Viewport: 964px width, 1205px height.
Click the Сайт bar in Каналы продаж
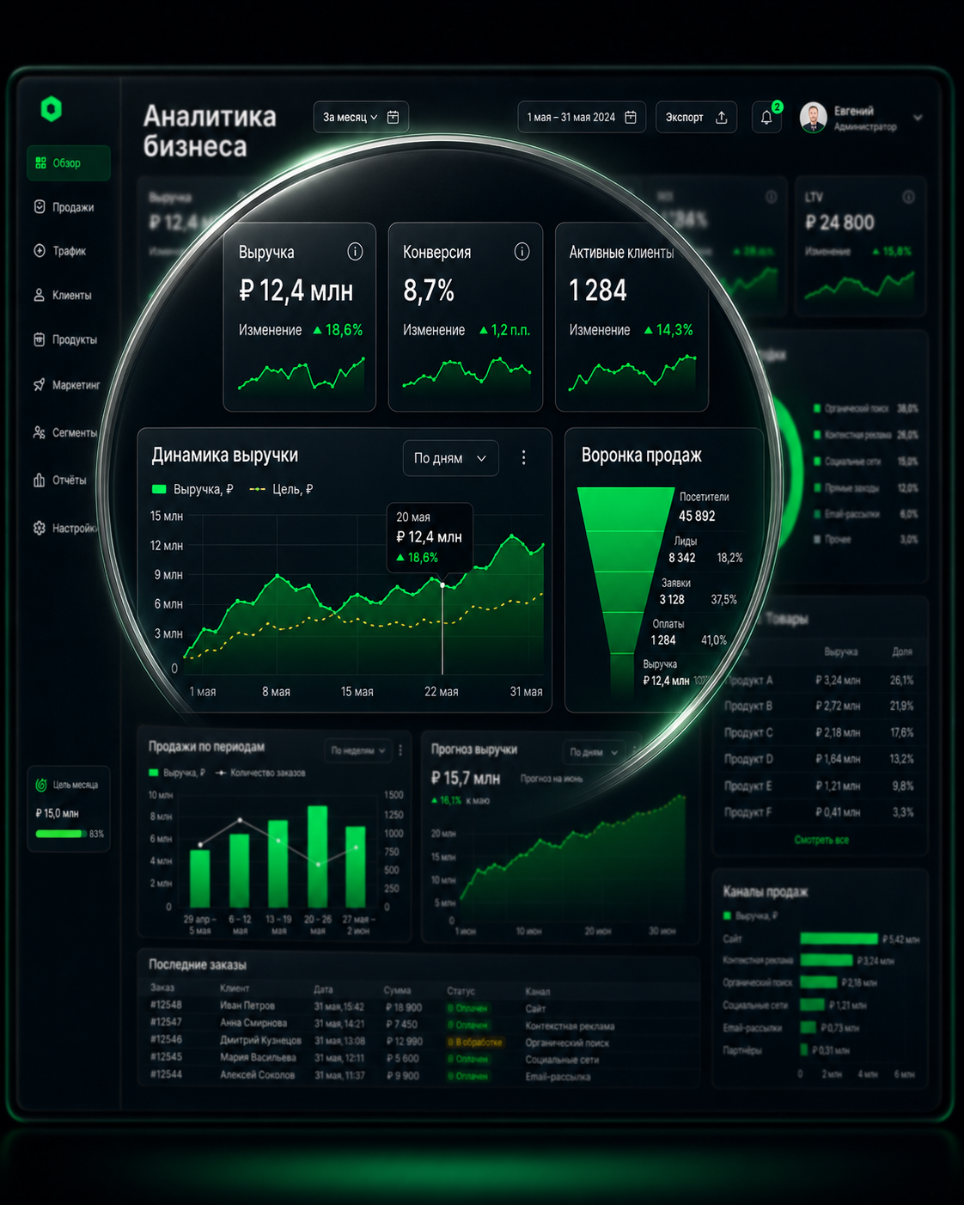point(839,939)
